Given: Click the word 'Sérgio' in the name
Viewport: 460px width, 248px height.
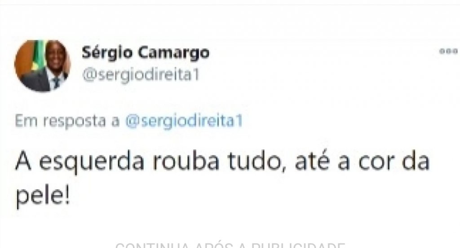Looking at the screenshot, I should pos(107,53).
